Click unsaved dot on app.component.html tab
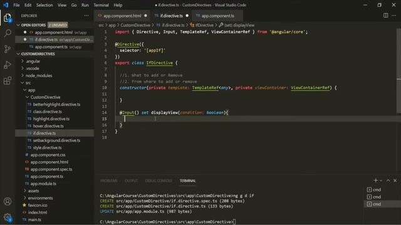401x225 pixels. click(145, 16)
